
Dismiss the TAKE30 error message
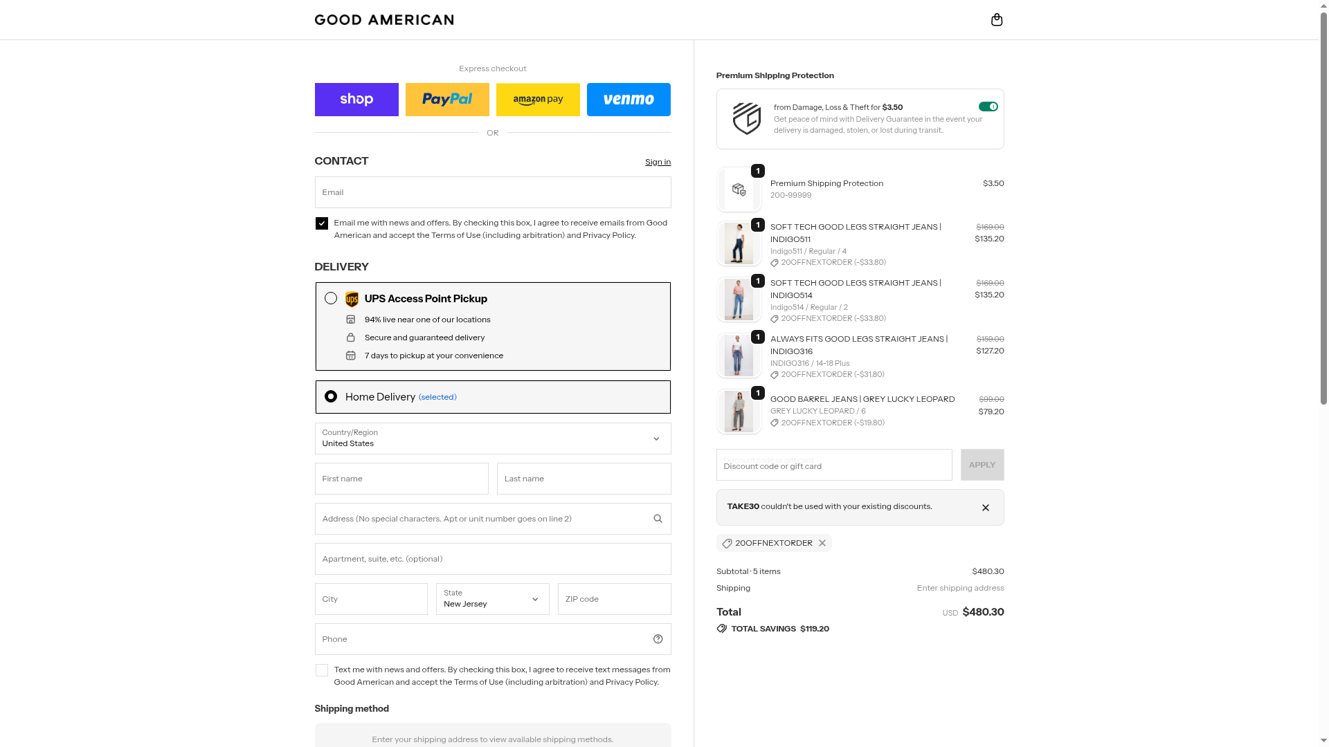986,508
